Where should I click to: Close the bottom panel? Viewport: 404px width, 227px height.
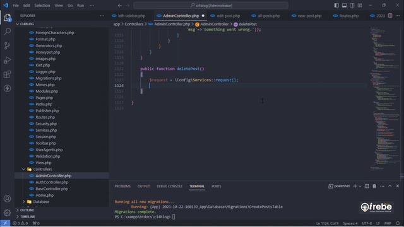(x=398, y=186)
